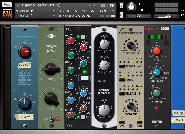This screenshot has width=185, height=134.
Task: Click the MIC PRE AMP label
Action: pos(24,78)
